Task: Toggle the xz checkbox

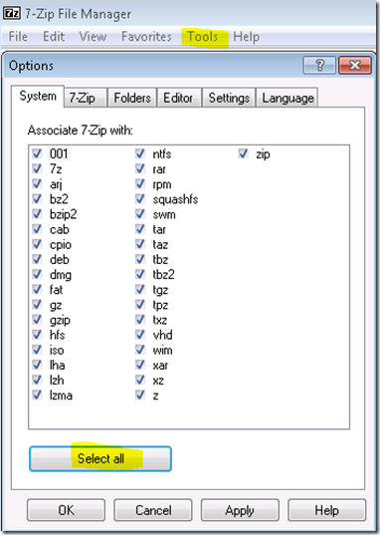Action: point(140,380)
